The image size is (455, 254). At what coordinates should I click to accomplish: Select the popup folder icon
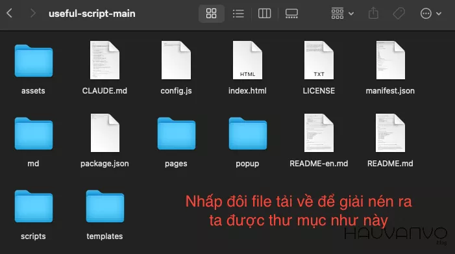pyautogui.click(x=248, y=133)
